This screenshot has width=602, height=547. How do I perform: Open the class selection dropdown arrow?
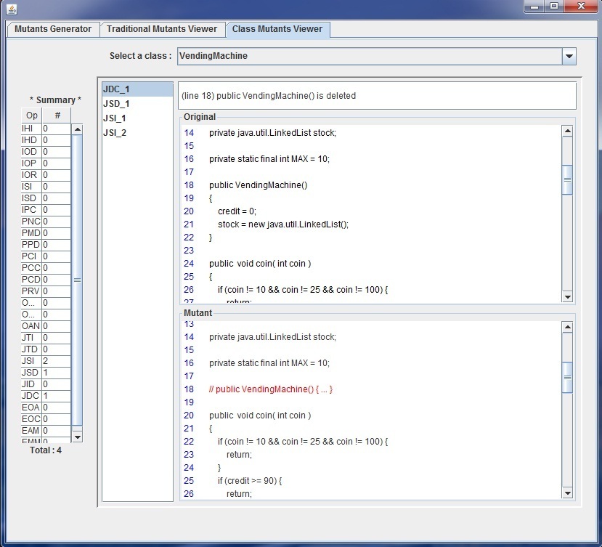point(569,57)
